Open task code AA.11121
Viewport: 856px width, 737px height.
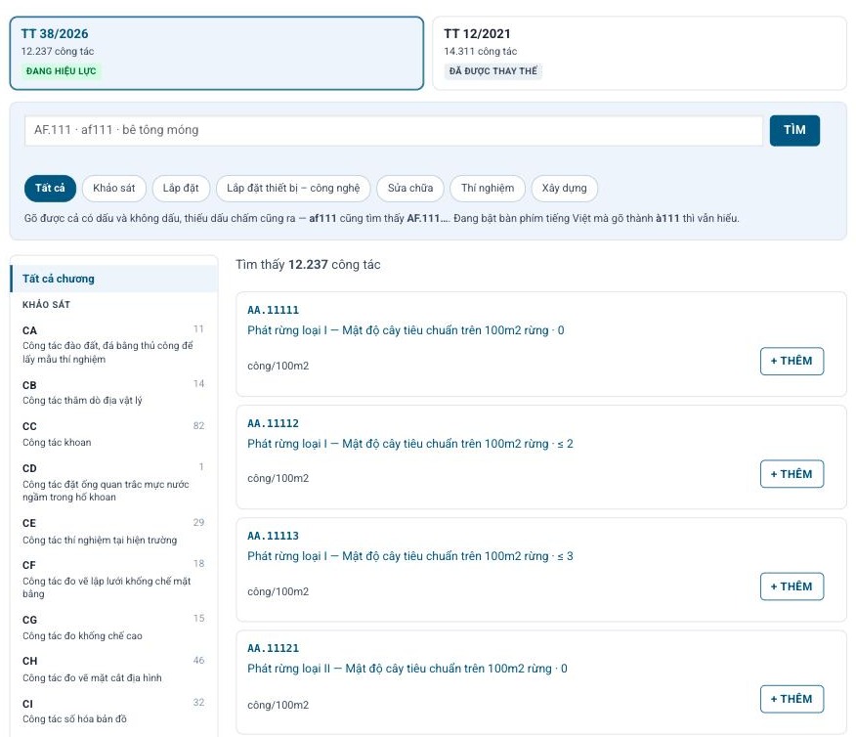[x=273, y=648]
